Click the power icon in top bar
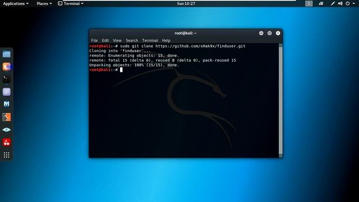359x202 pixels. 348,3
